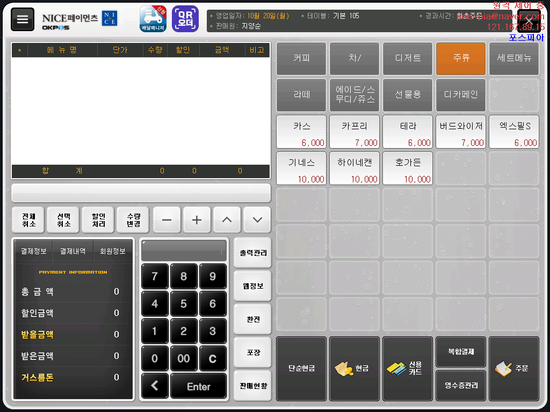Add 기네스 to the order
Screen dimensions: 550x412
301,168
